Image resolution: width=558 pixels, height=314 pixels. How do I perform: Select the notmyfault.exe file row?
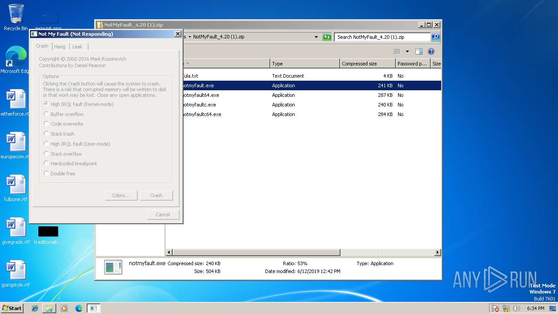(304, 85)
